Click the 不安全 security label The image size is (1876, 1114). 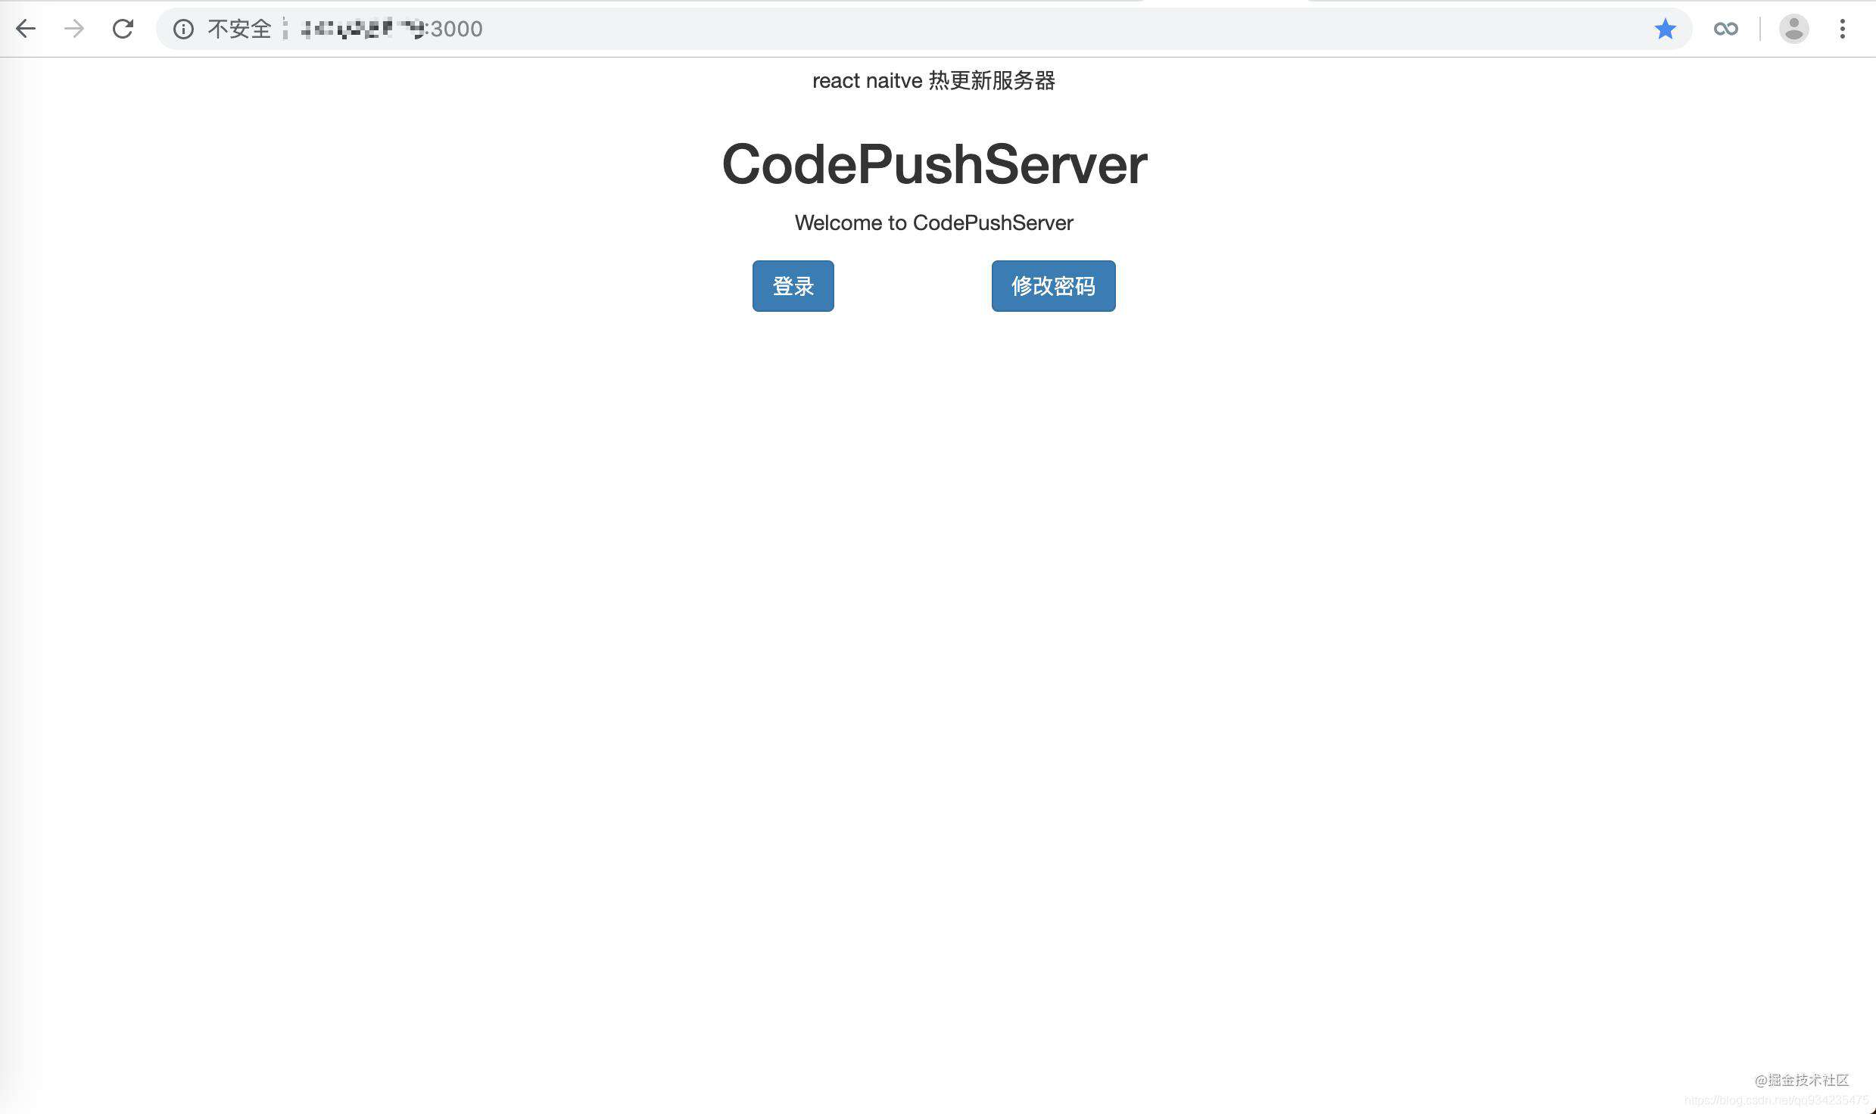(x=239, y=29)
